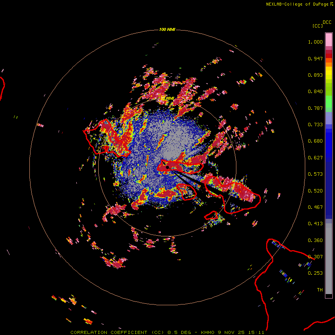
Task: Click the 100 NMI range ring label
Action: tap(167, 29)
